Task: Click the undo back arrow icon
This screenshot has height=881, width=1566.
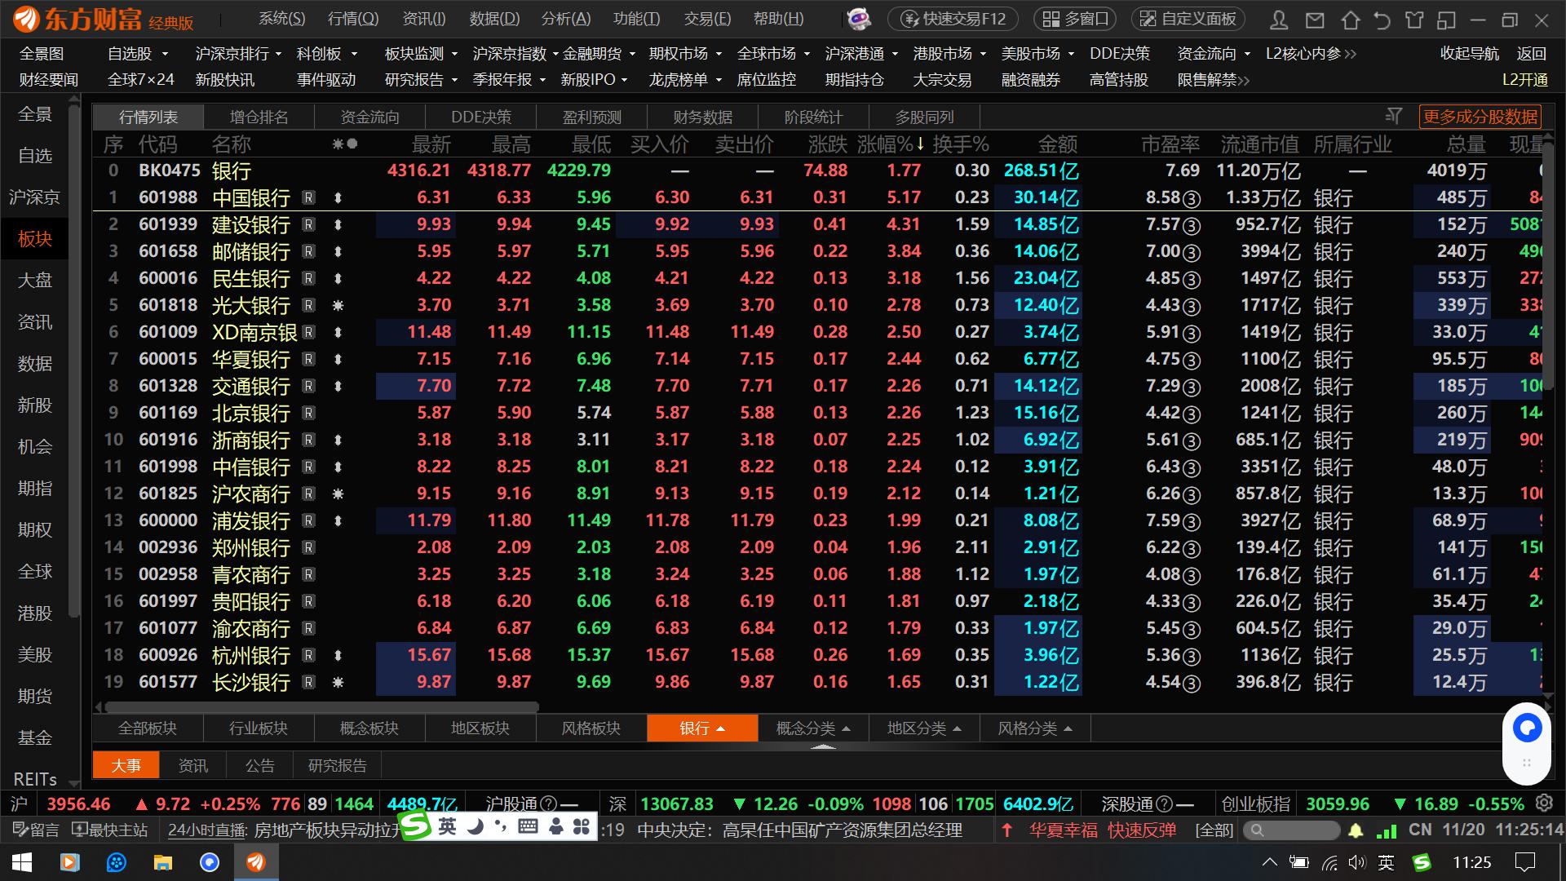Action: click(x=1382, y=20)
